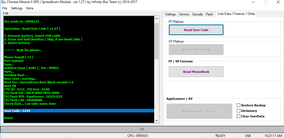Click the Boot Sent , starting... line
This screenshot has width=284, height=138.
pos(20,79)
